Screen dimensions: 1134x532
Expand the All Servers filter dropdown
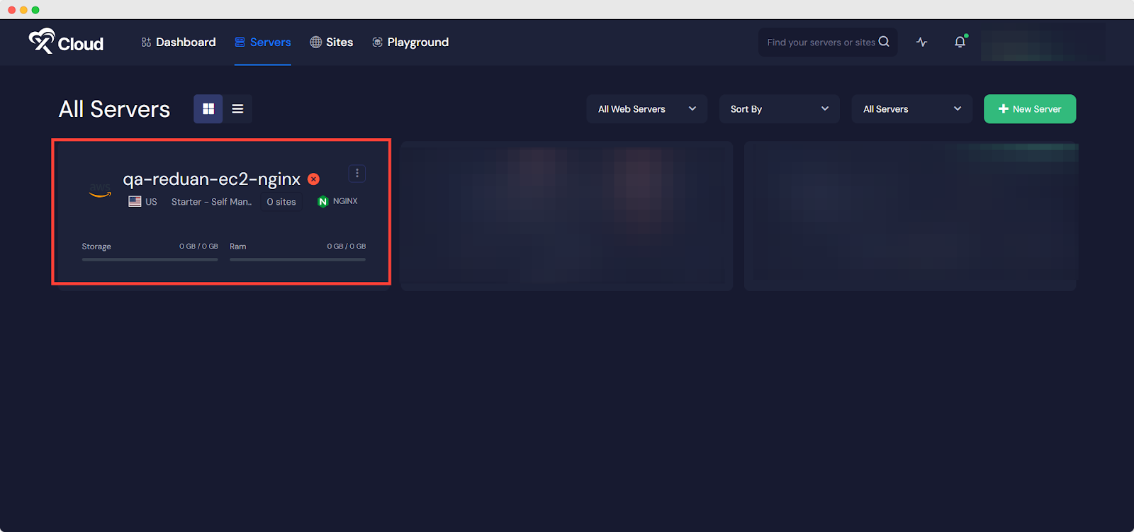click(x=911, y=109)
